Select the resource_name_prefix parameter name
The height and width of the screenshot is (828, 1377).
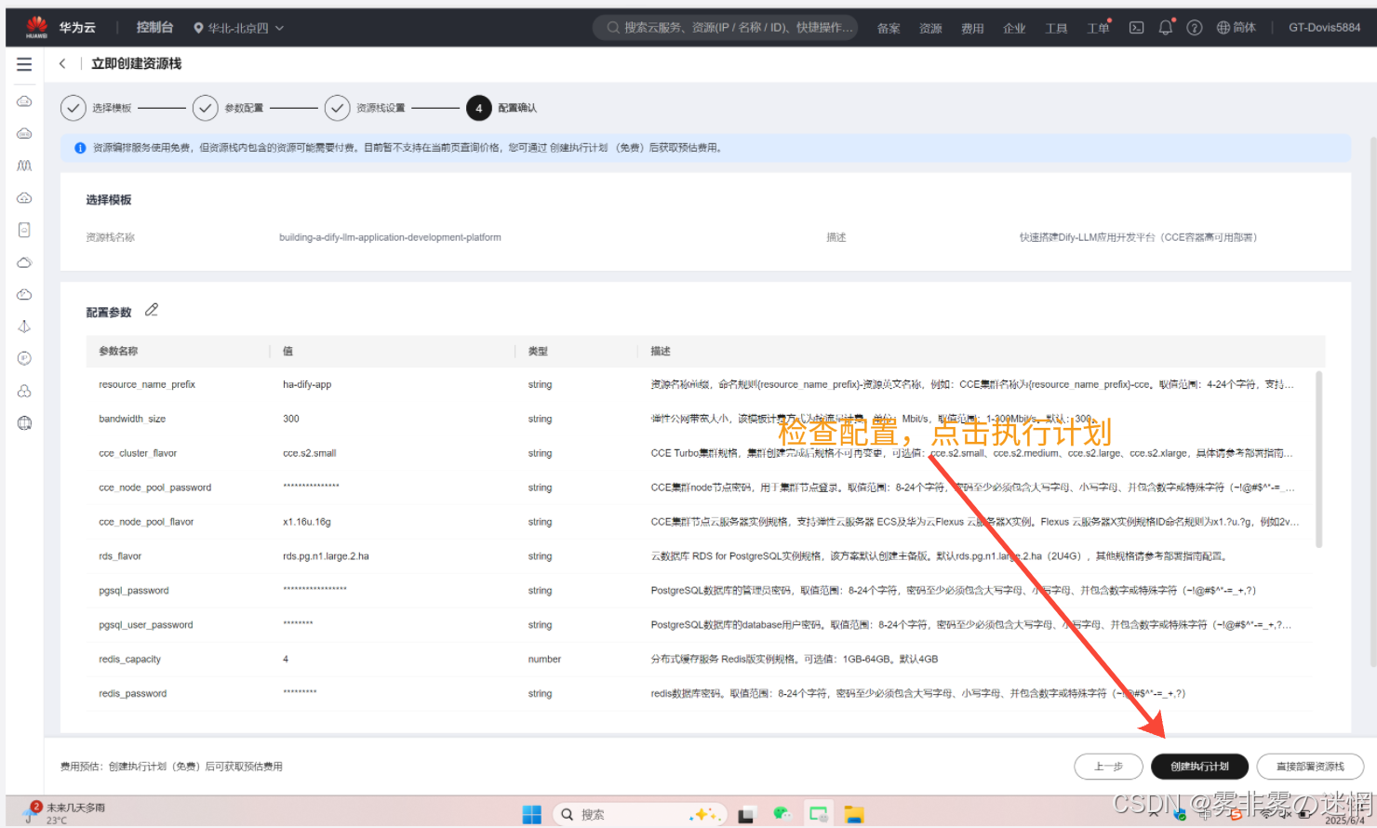[147, 384]
